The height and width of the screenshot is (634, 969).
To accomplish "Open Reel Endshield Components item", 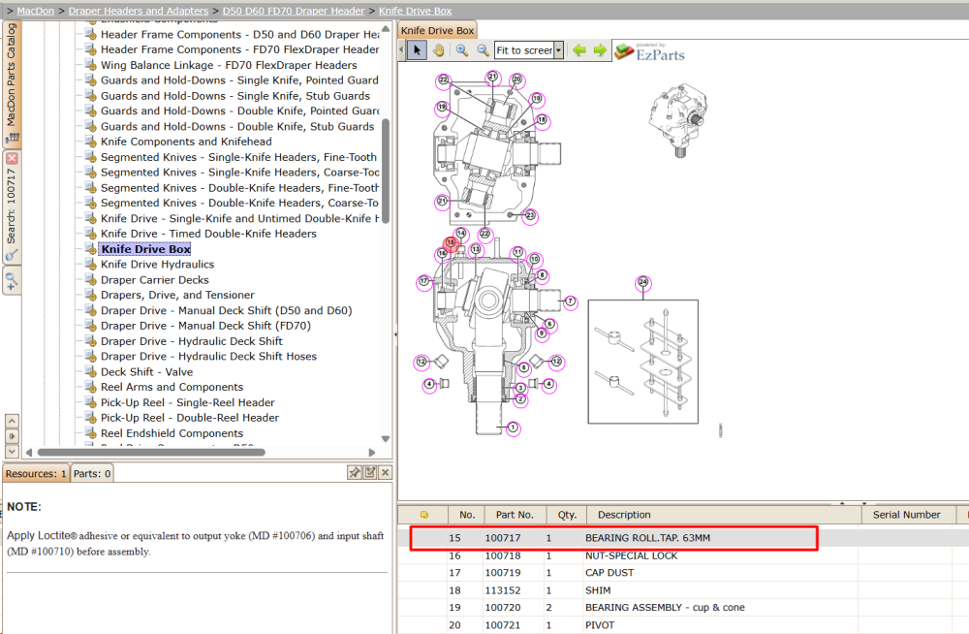I will [172, 433].
